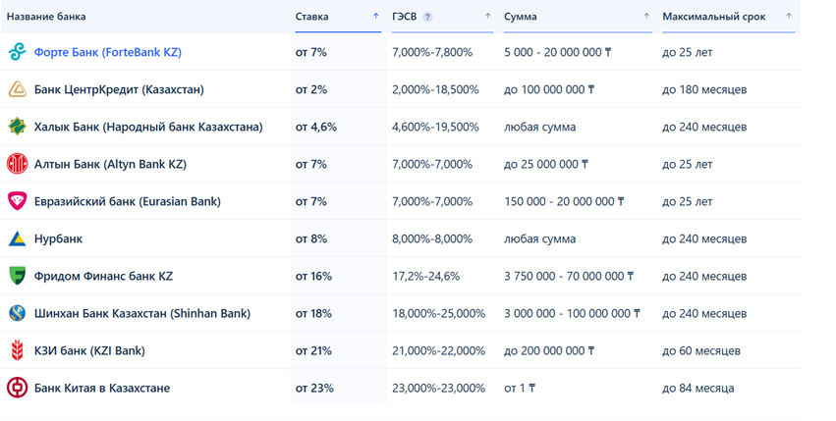Screen dimensions: 836x421
Task: Click the Максимальный срок header label
Action: (x=714, y=17)
